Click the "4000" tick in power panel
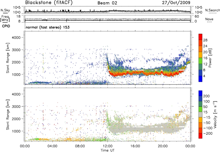The height and width of the screenshot is (152, 220). [16, 38]
